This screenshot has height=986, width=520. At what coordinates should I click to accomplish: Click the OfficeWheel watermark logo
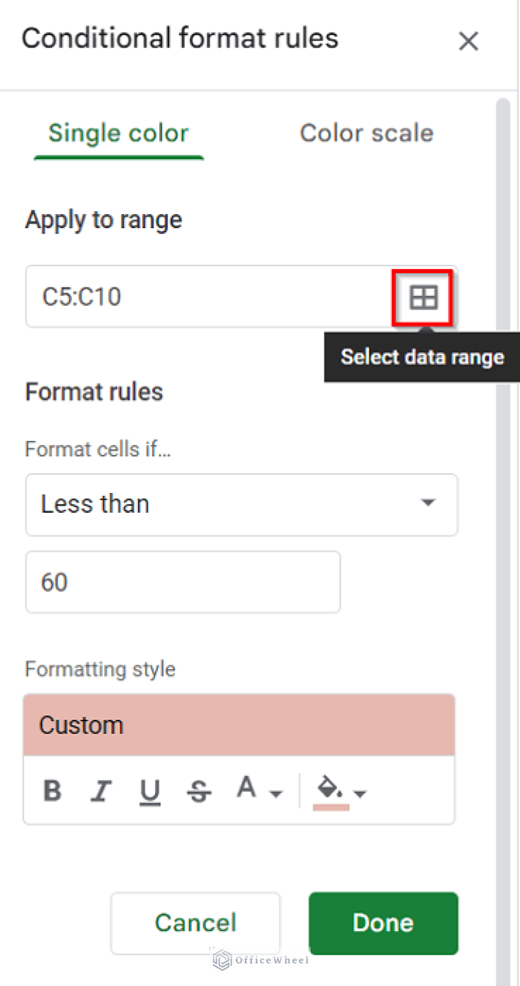(261, 960)
